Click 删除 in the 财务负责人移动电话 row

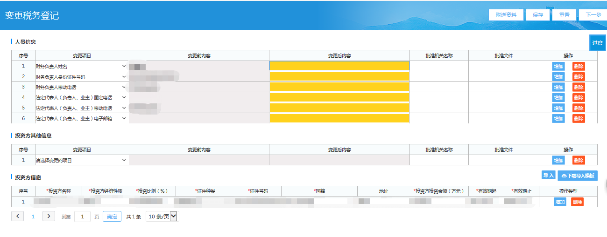click(x=579, y=87)
